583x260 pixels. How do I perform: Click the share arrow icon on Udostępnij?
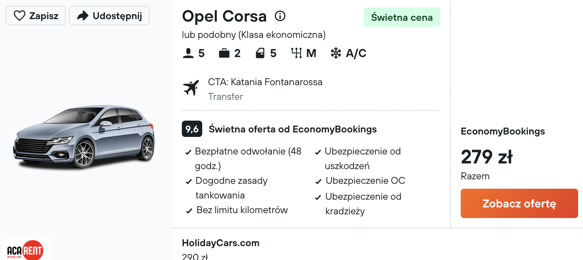[x=83, y=16]
